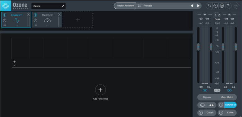This screenshot has height=117, width=242.
Task: Click the iZotope logo icon at top right
Action: click(236, 6)
